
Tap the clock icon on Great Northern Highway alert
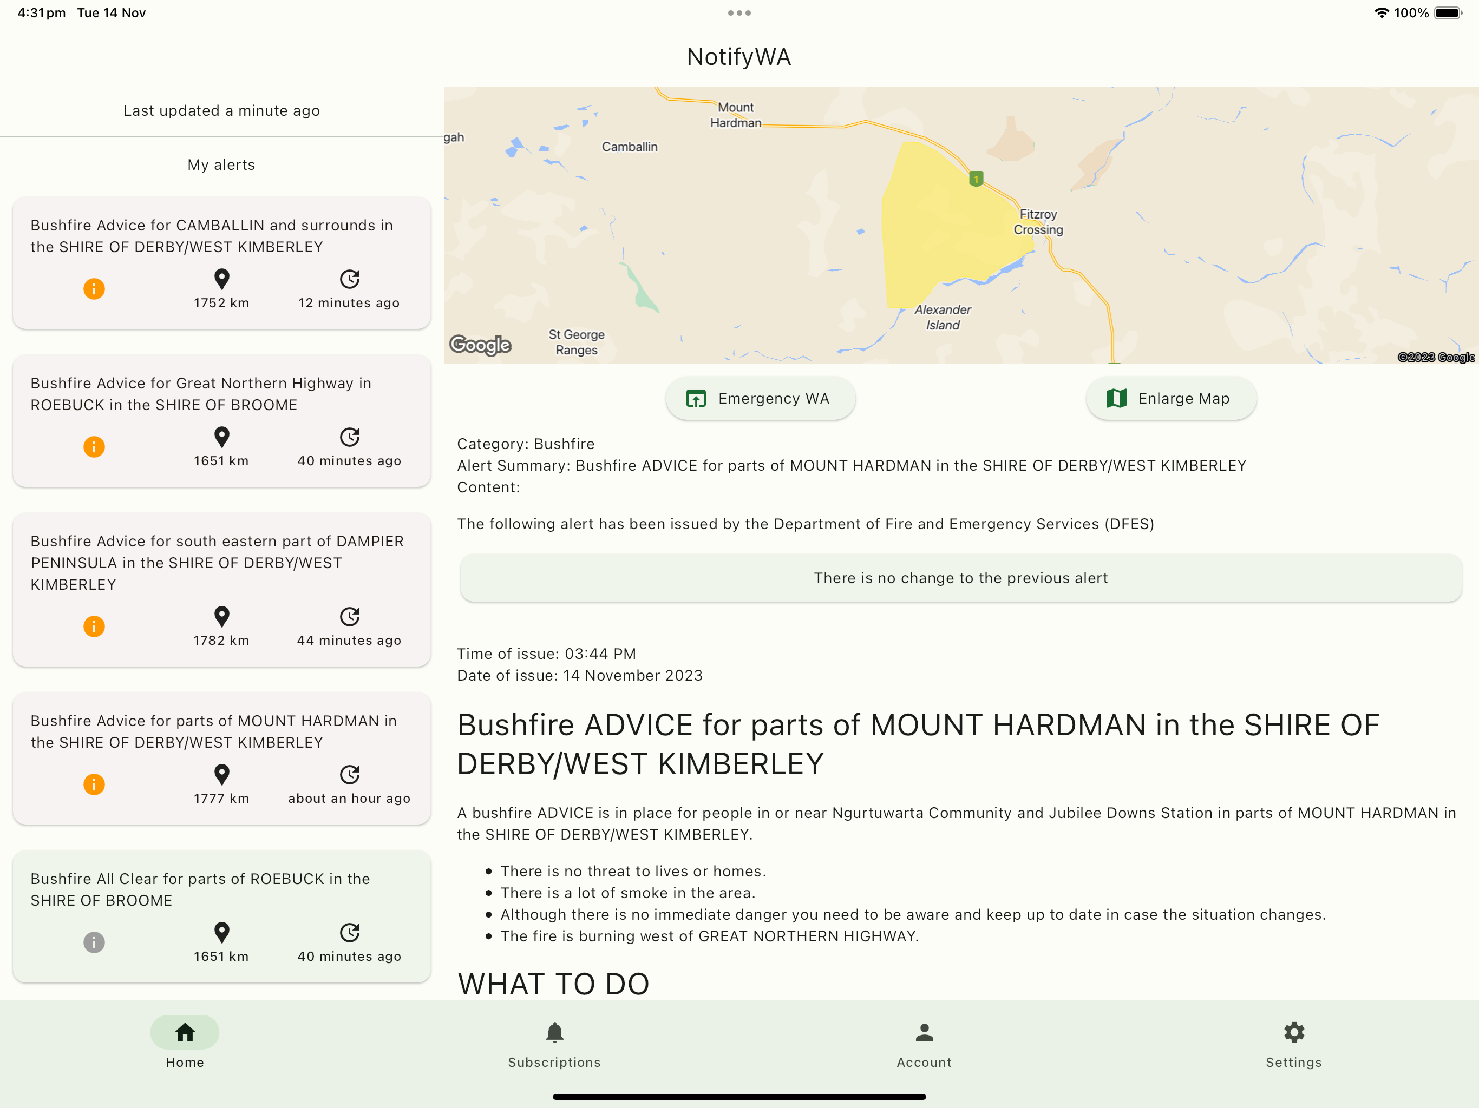point(349,437)
